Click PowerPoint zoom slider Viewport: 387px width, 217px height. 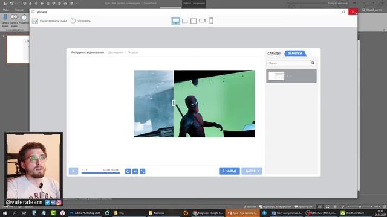point(360,207)
